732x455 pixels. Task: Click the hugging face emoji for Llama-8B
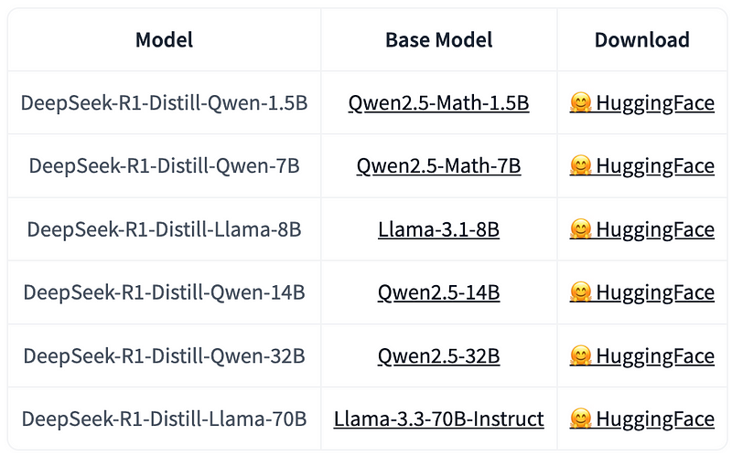coord(580,229)
